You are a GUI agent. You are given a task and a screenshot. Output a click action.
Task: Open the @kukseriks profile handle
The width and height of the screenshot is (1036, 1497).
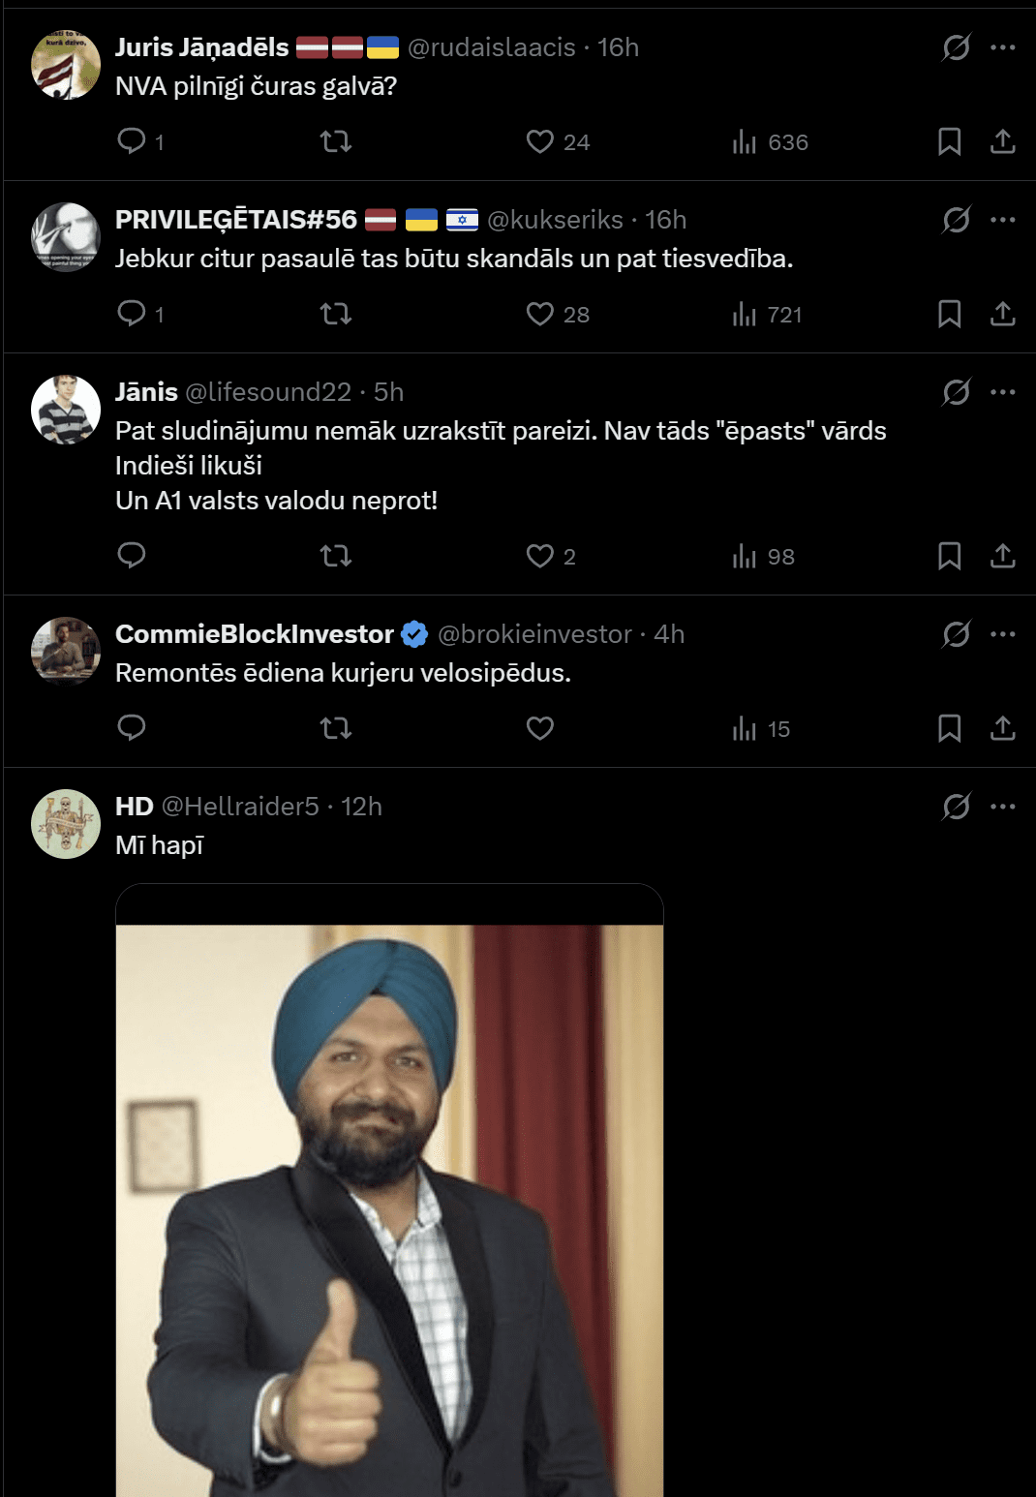[x=555, y=220]
